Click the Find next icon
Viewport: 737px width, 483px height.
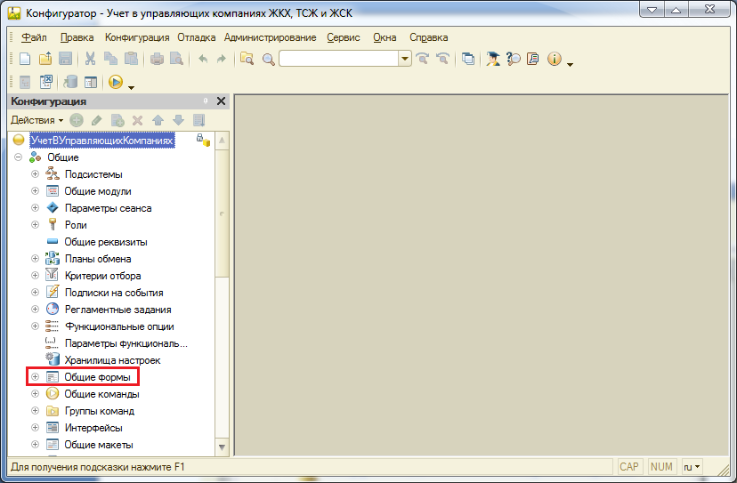coord(423,59)
